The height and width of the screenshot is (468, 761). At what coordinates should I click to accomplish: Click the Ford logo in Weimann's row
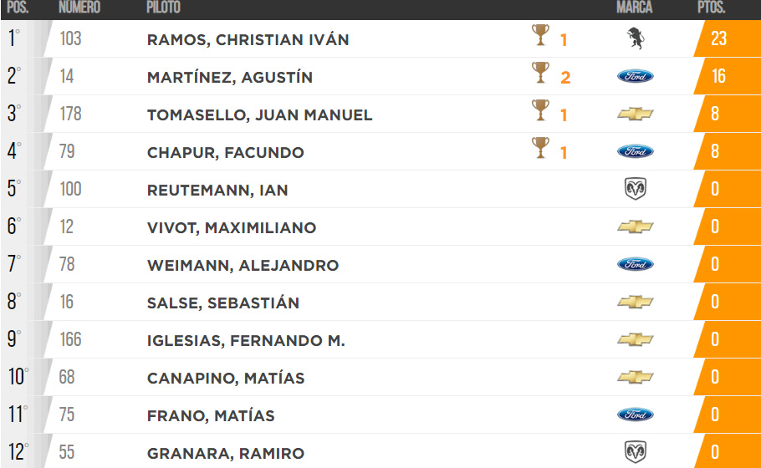pos(636,264)
